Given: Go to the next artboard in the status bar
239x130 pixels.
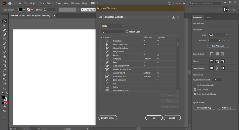Looking at the screenshot, I should click(x=43, y=129).
